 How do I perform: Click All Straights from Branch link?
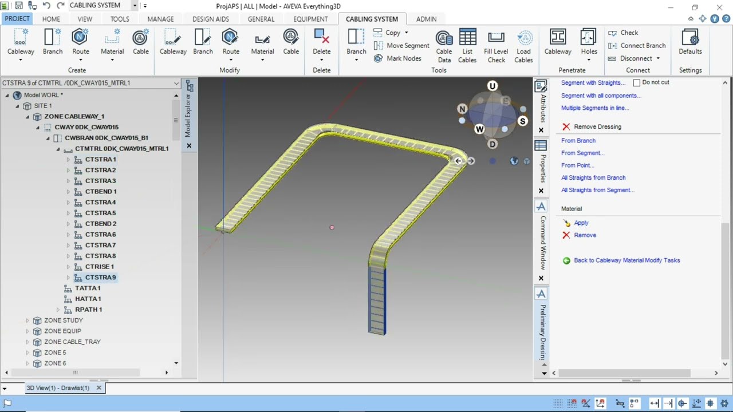pyautogui.click(x=593, y=177)
